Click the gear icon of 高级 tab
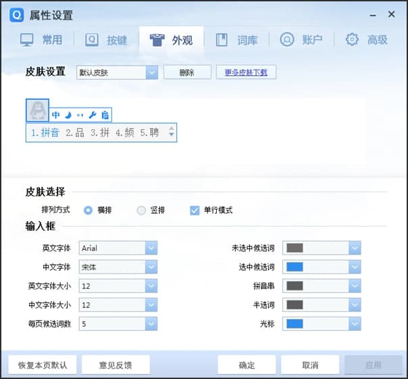This screenshot has height=379, width=408. click(x=352, y=40)
